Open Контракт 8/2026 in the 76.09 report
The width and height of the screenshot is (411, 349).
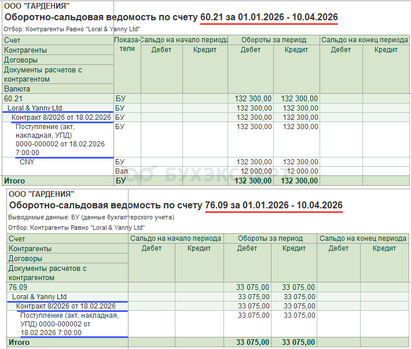pyautogui.click(x=66, y=306)
